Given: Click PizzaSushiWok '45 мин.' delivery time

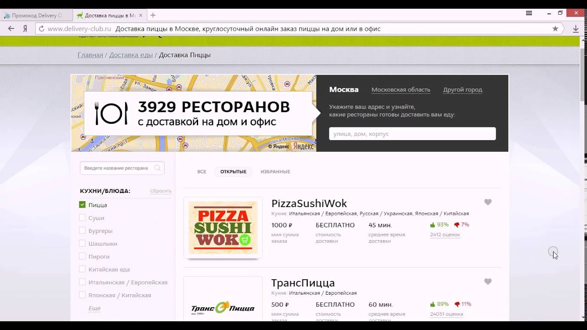Looking at the screenshot, I should 381,225.
